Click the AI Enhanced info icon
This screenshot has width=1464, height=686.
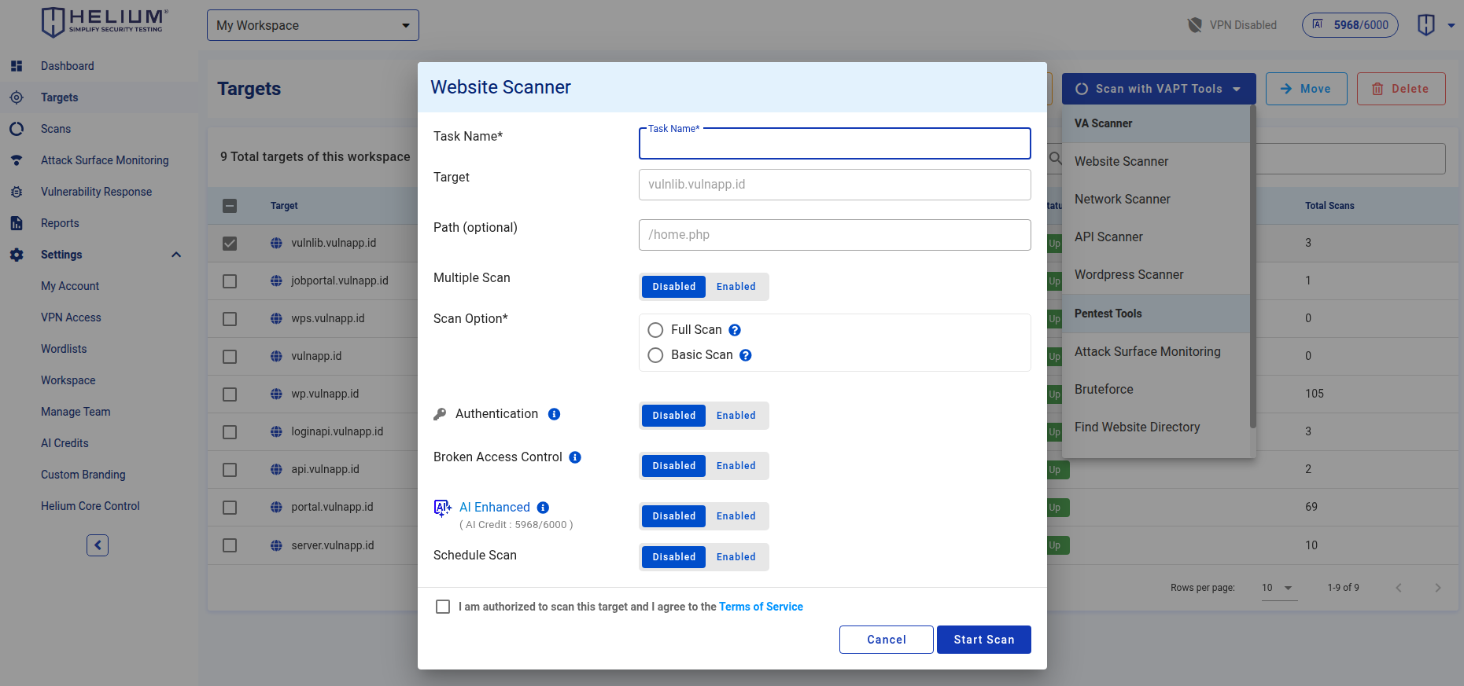pos(543,508)
